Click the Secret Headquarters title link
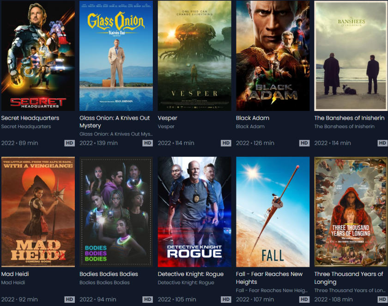The width and height of the screenshot is (388, 306). click(x=30, y=118)
